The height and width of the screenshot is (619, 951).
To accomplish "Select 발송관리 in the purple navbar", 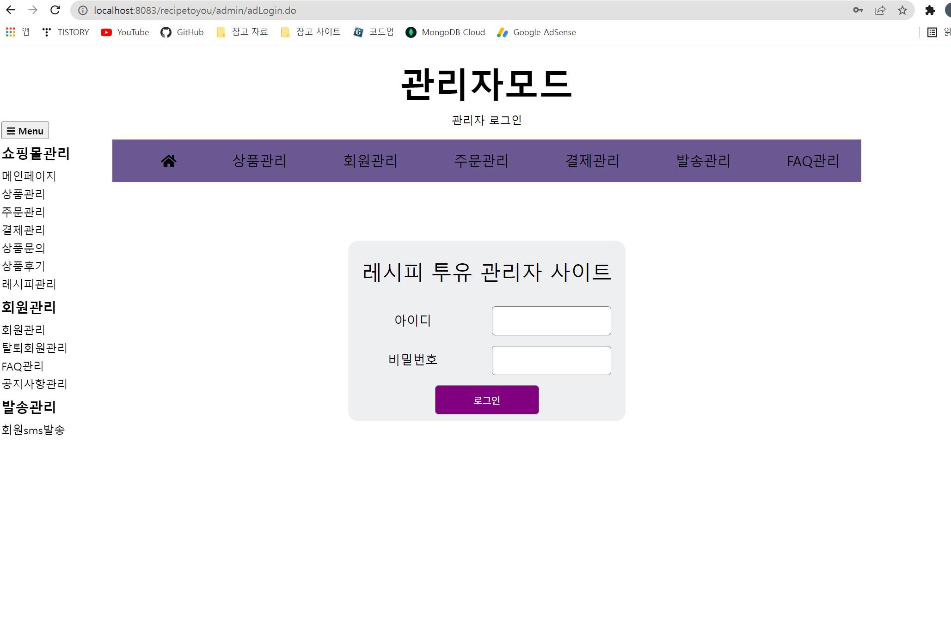I will point(703,161).
